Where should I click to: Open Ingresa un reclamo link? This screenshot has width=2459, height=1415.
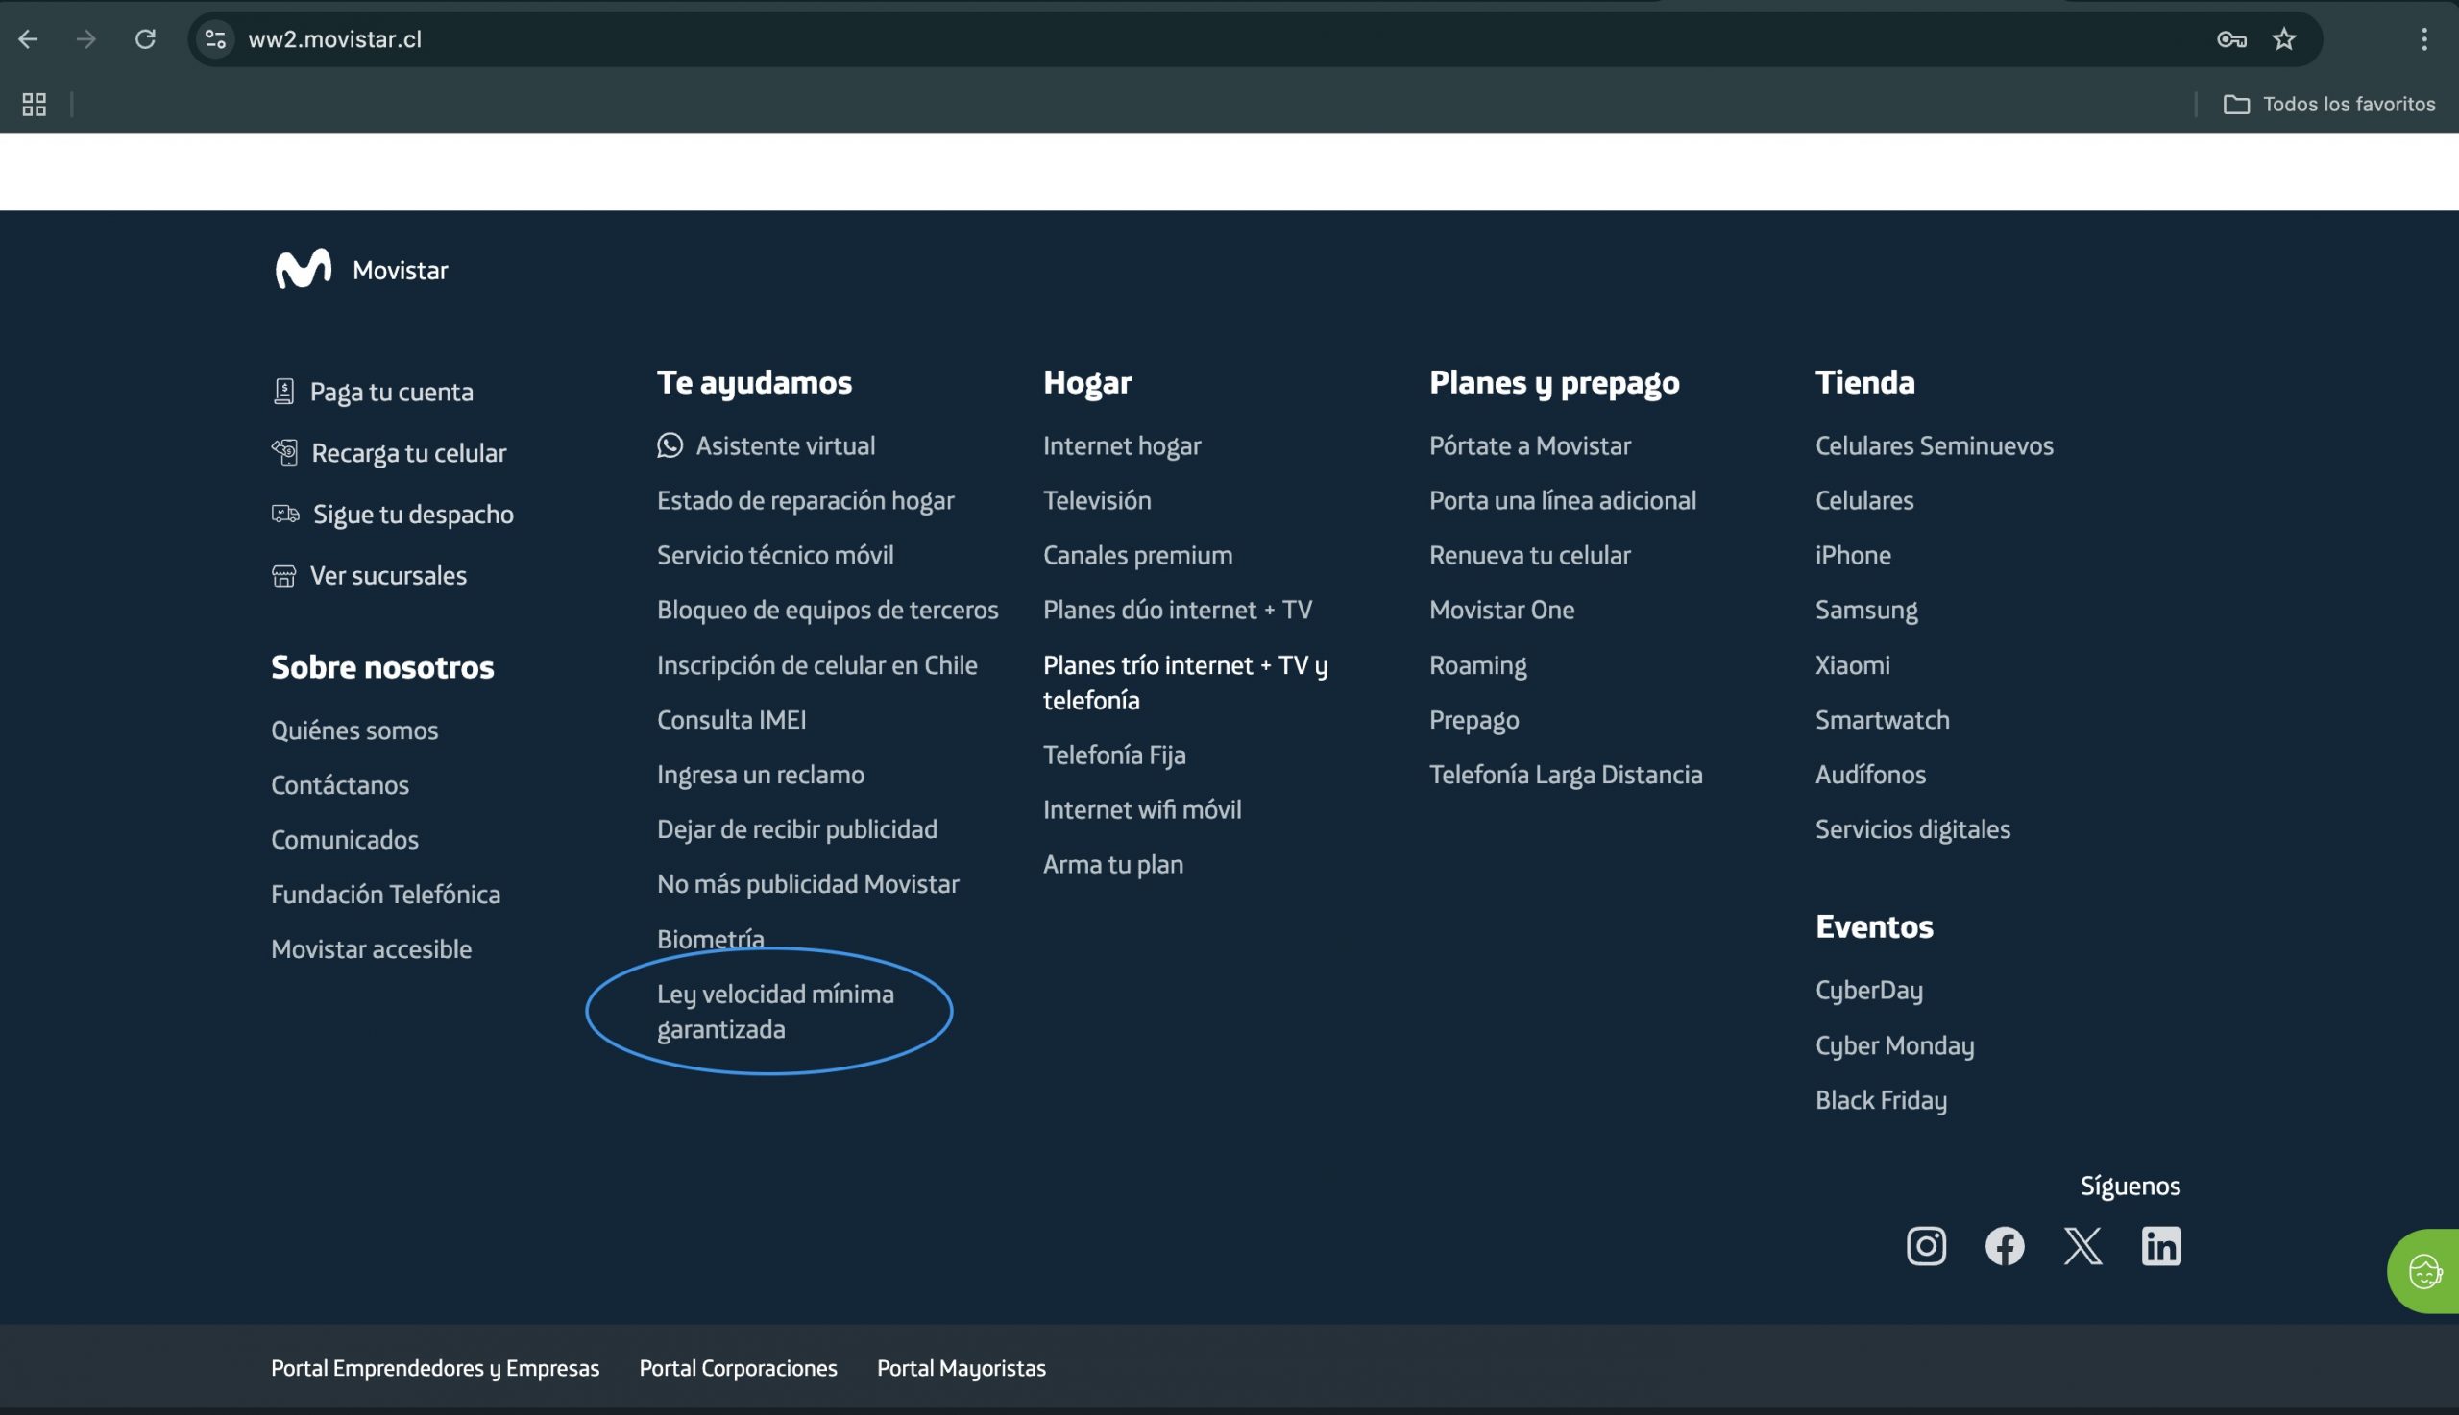coord(761,774)
